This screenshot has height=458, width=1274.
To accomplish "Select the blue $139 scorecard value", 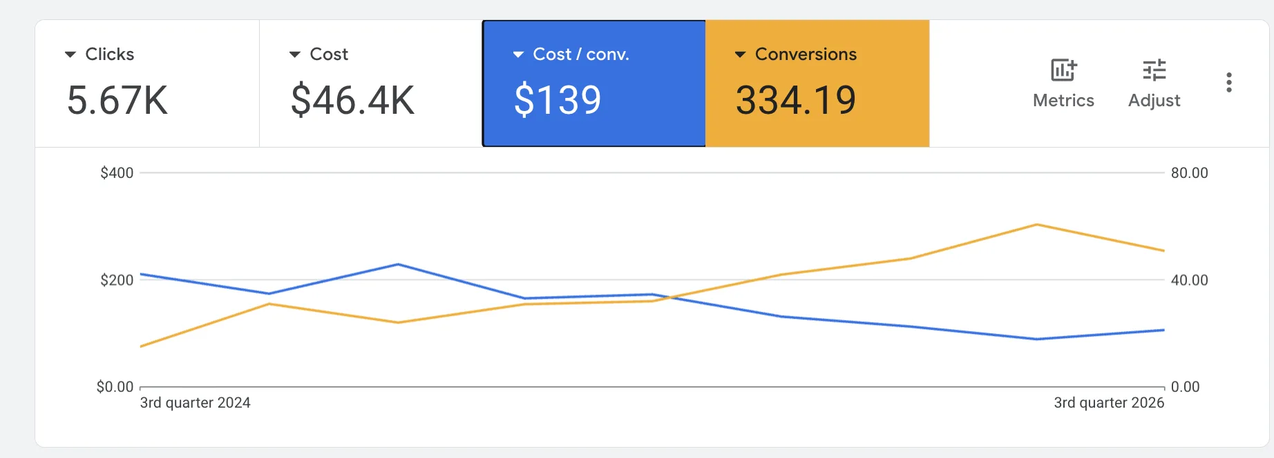I will point(558,100).
